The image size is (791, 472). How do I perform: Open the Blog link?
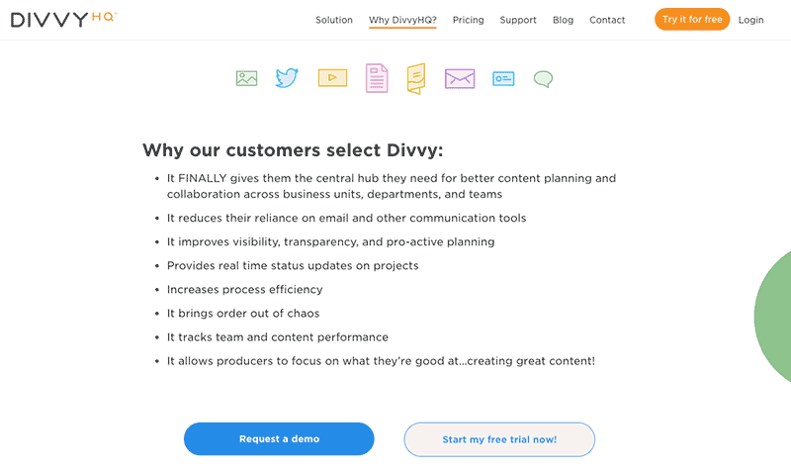pos(563,20)
